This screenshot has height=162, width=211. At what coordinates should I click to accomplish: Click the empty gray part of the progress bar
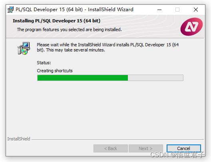click(x=155, y=78)
